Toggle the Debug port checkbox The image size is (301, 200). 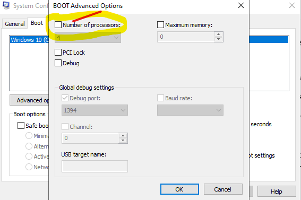point(65,98)
